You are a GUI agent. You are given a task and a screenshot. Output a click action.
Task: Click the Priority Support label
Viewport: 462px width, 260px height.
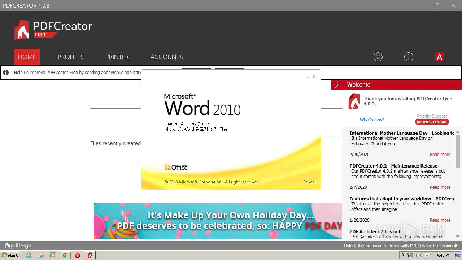(x=432, y=116)
